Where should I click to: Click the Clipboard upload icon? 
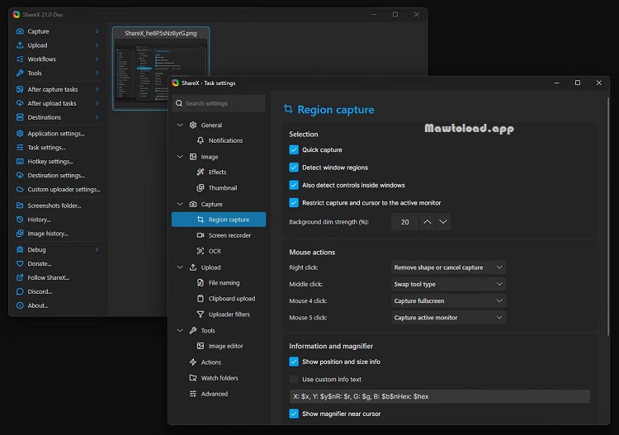tap(201, 299)
